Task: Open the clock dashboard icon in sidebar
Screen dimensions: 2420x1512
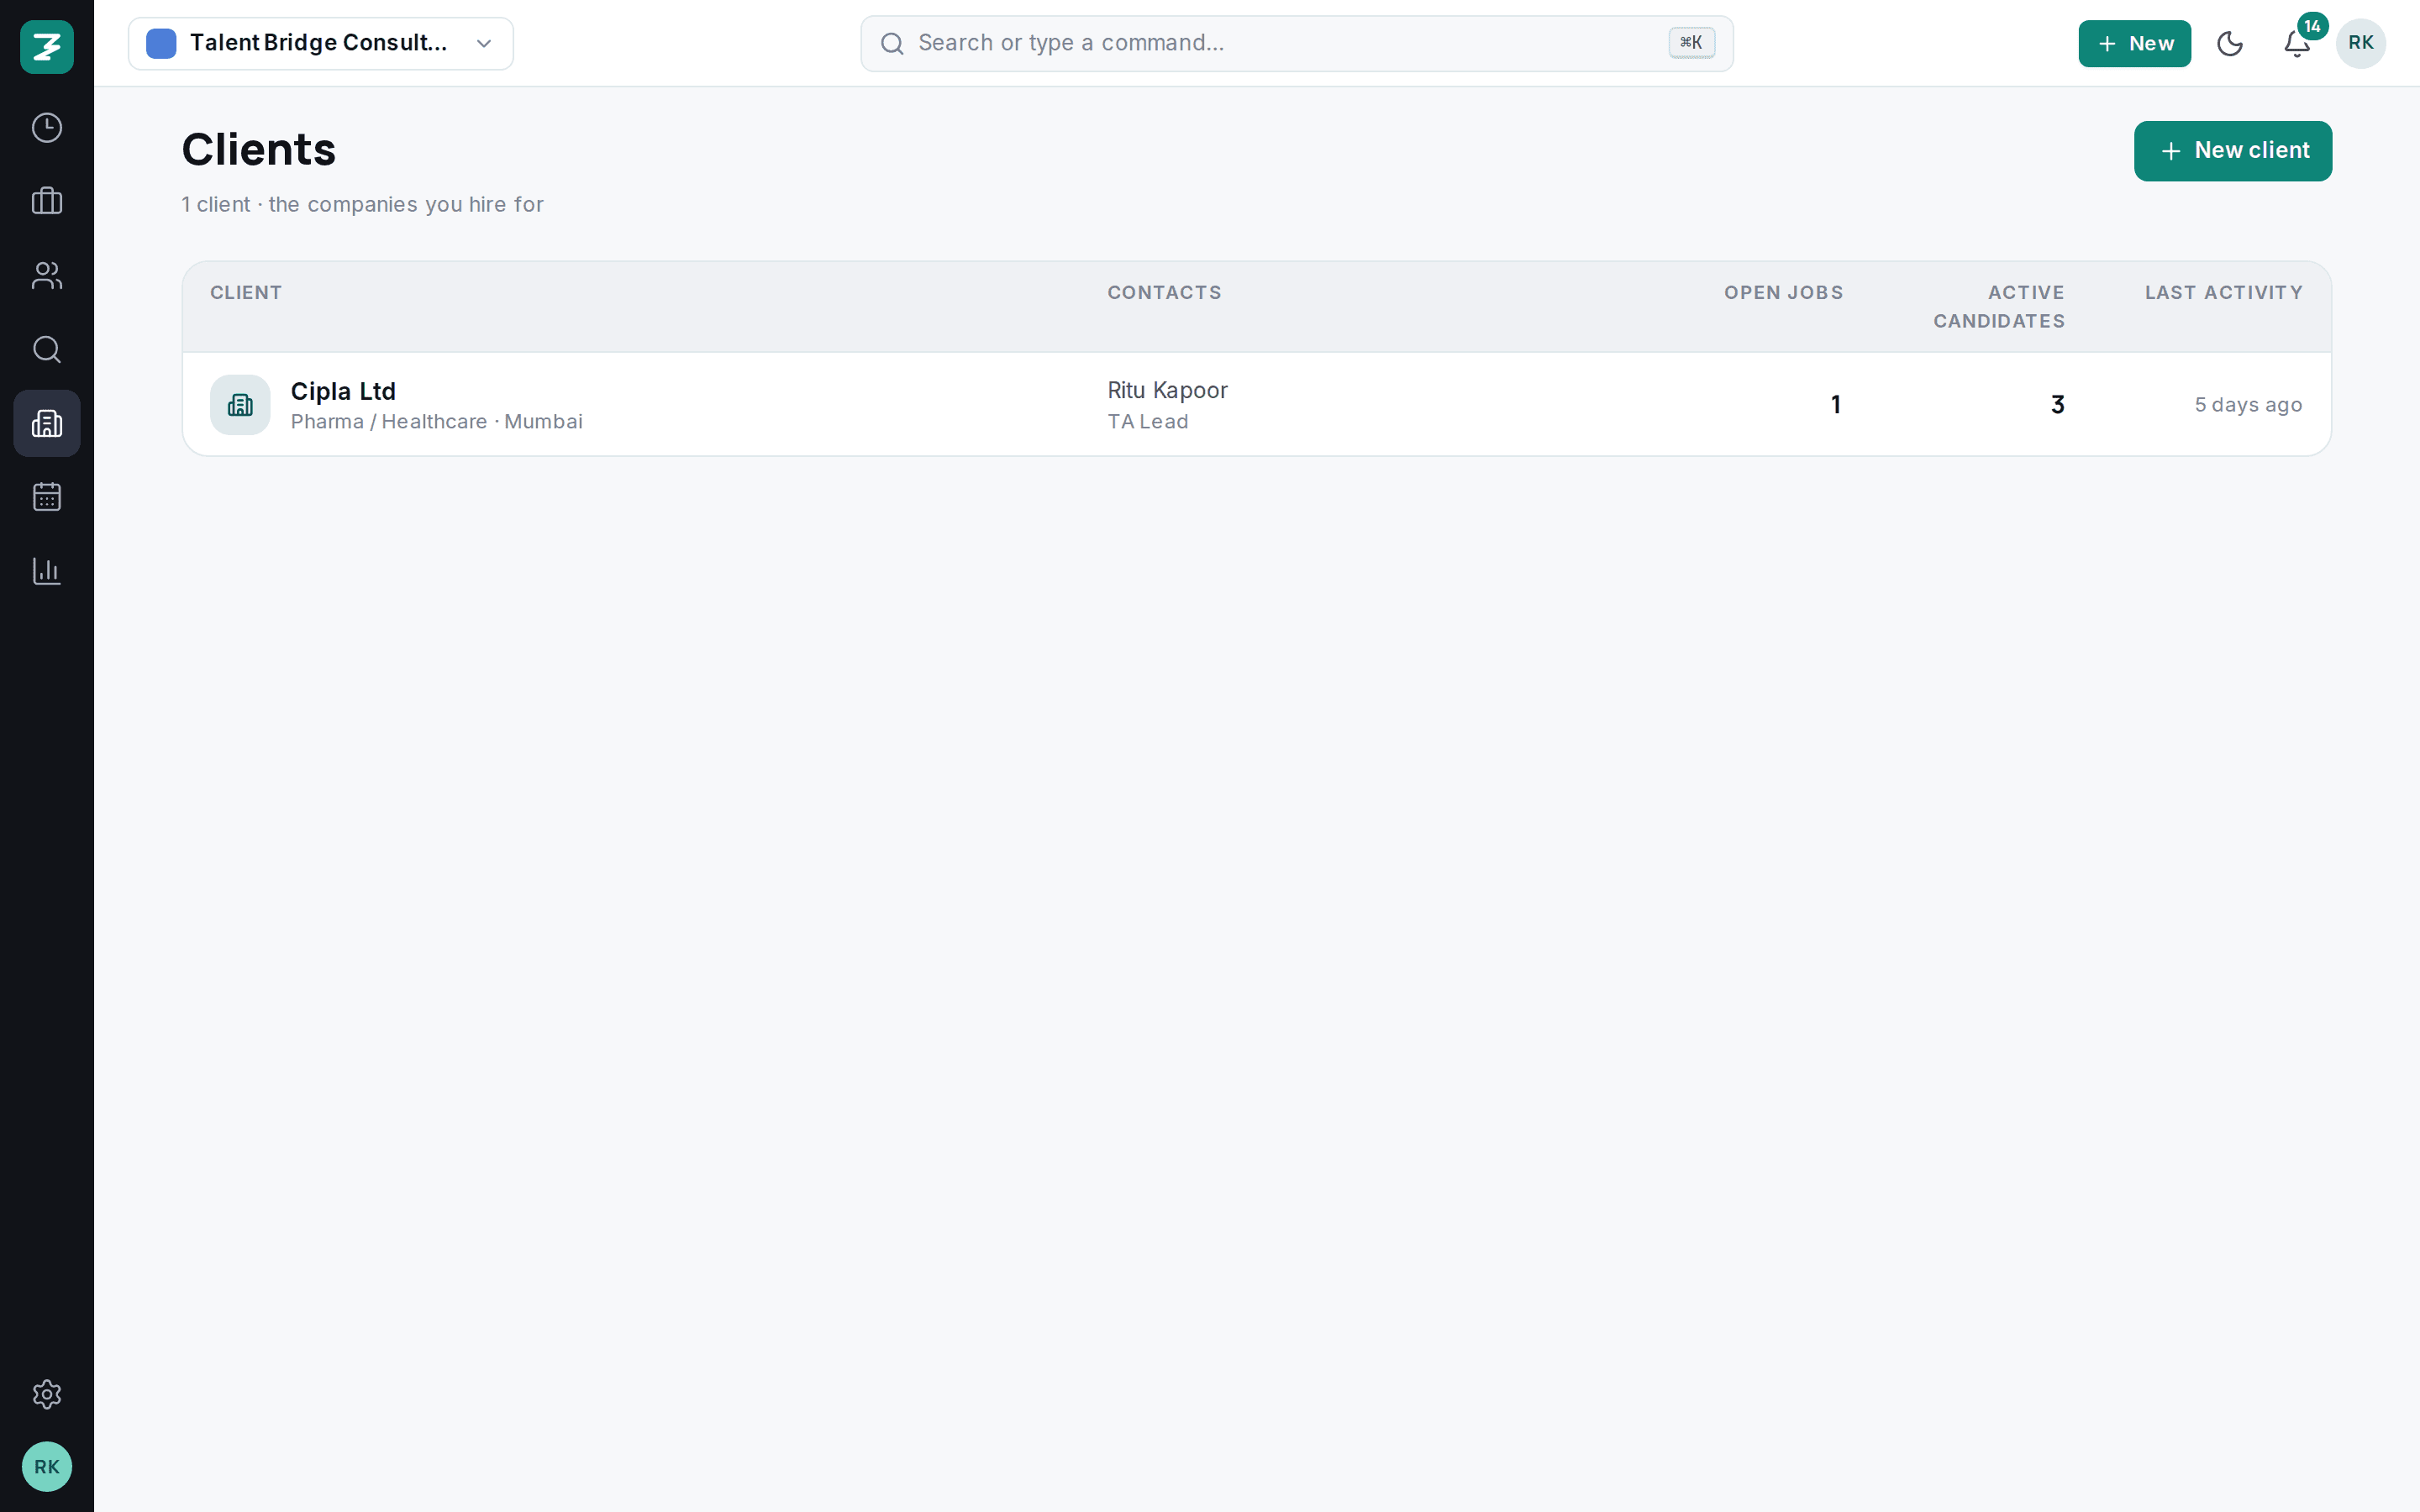Action: (47, 128)
